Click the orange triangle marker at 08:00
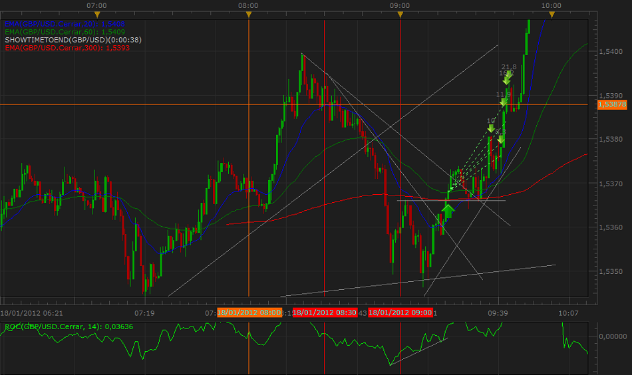 [x=248, y=14]
